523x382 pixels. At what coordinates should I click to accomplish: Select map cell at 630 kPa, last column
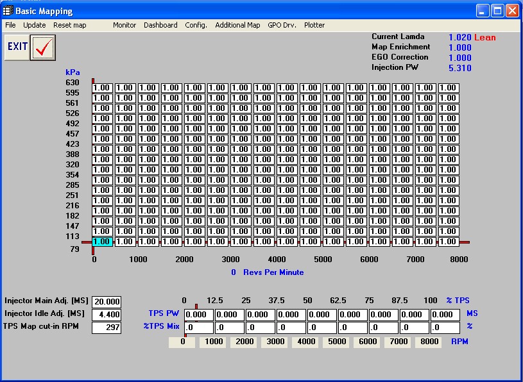click(x=449, y=88)
